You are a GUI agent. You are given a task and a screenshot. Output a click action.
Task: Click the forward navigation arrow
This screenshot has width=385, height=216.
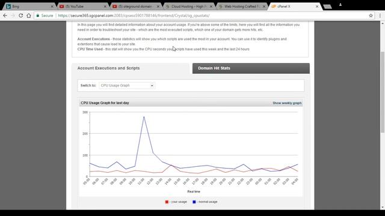[13, 16]
